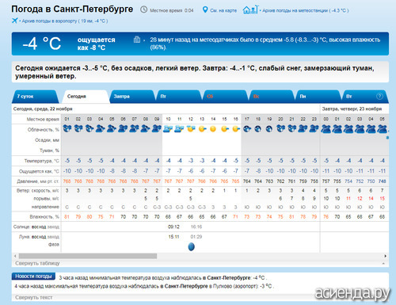The height and width of the screenshot is (305, 396).
Task: Click the collapse arrow at table bottom right
Action: pyautogui.click(x=383, y=263)
